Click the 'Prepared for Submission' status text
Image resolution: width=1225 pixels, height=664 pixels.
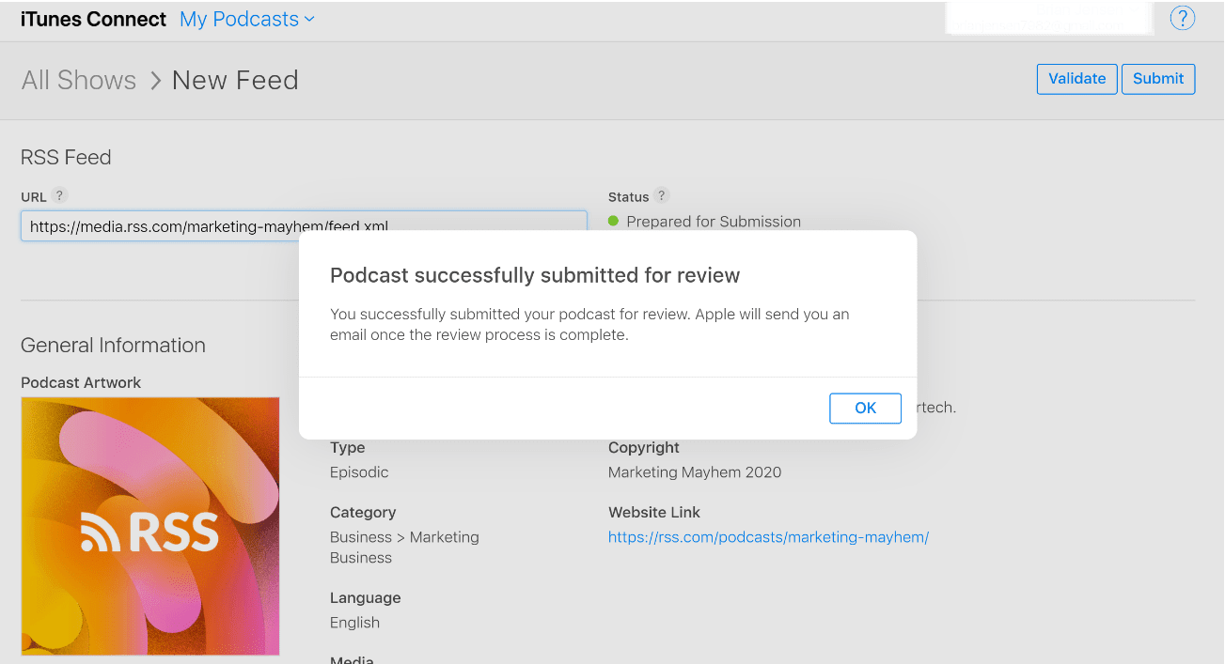[714, 222]
